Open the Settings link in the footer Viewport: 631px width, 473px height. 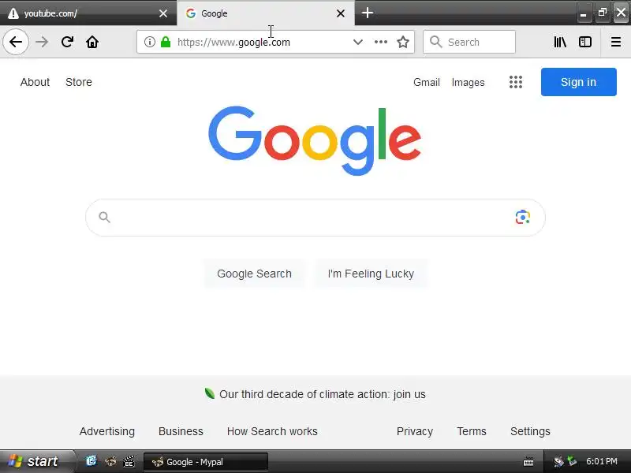pos(530,431)
